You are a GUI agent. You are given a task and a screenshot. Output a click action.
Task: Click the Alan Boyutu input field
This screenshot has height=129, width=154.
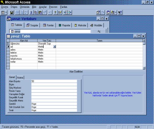[54, 81]
